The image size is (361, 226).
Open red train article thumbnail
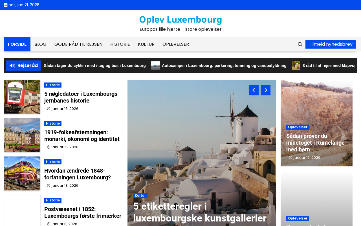(22, 97)
